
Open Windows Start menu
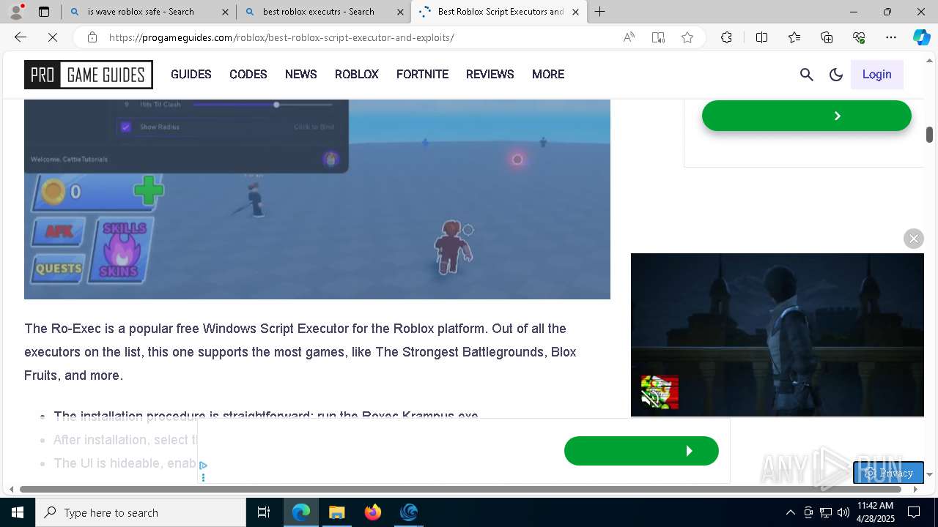point(18,512)
